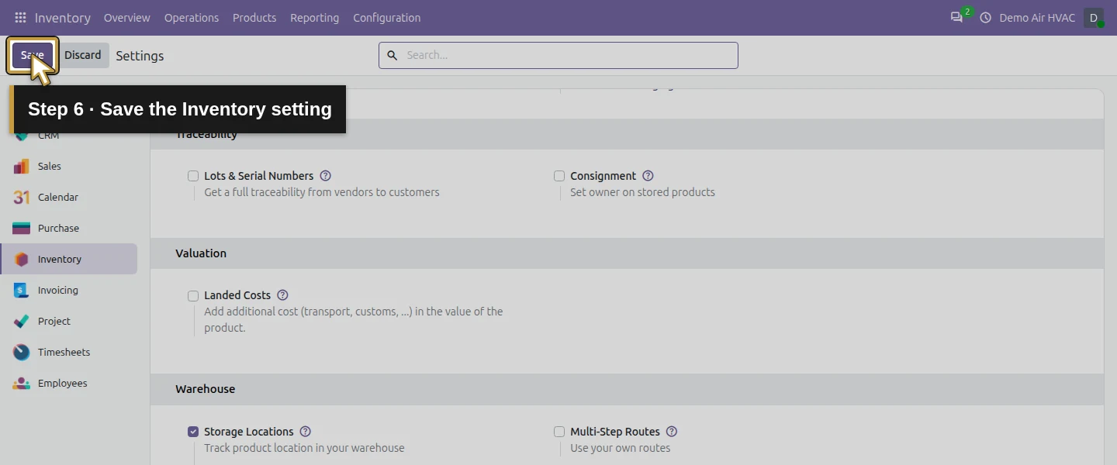Select the Project checkmark icon in sidebar
The width and height of the screenshot is (1117, 465).
(22, 322)
